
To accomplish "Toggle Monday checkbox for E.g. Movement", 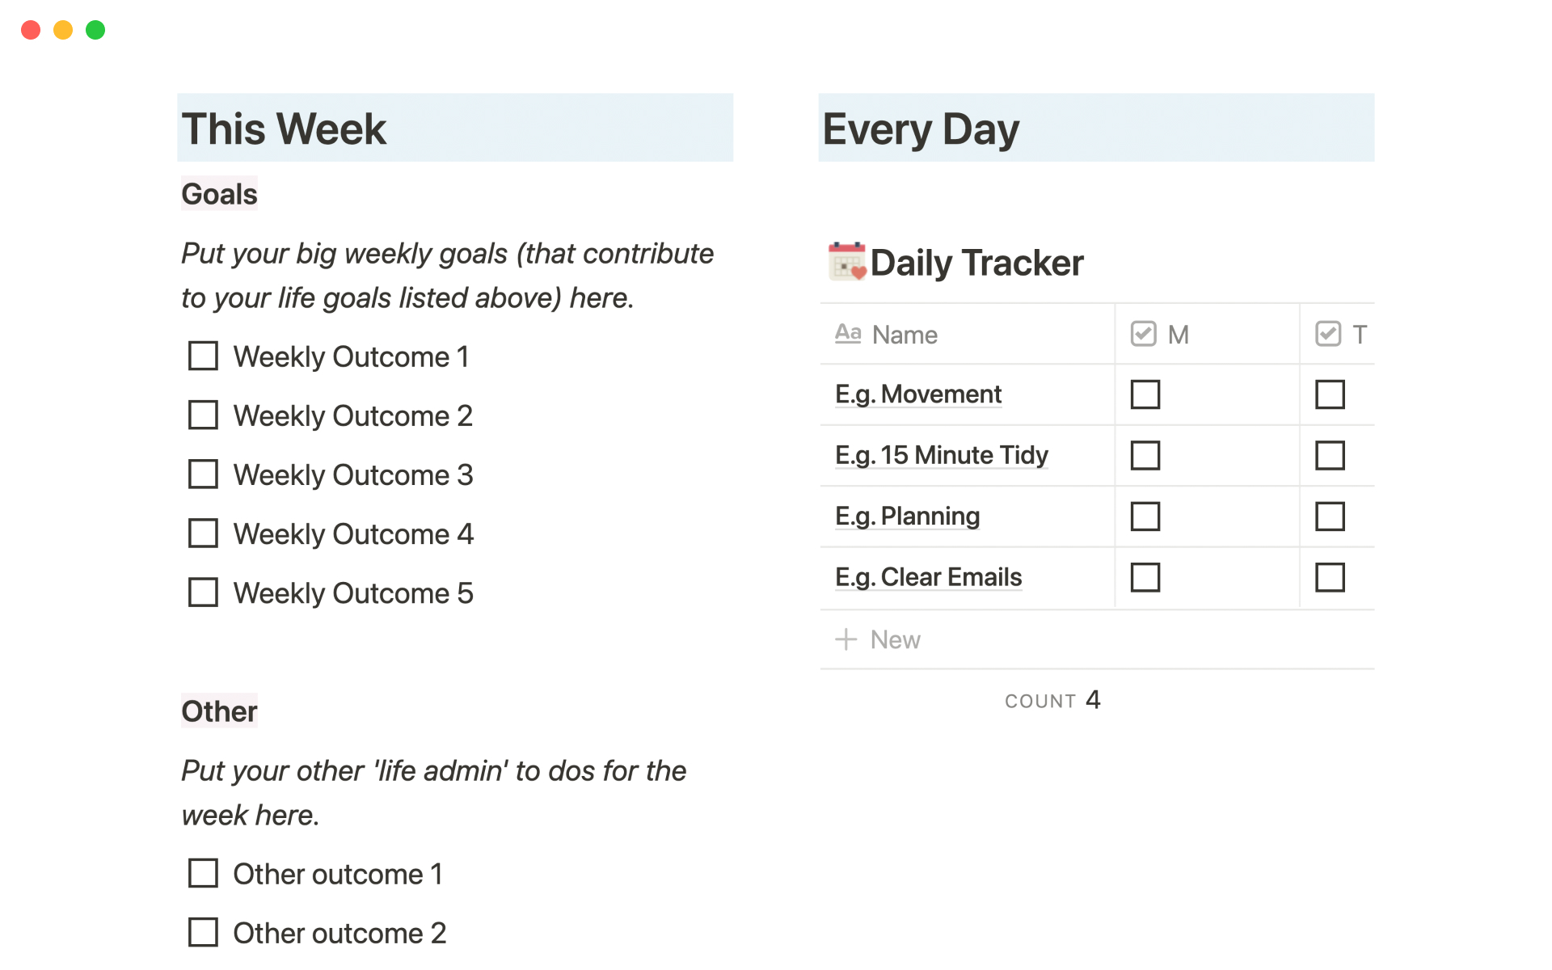I will pos(1145,394).
